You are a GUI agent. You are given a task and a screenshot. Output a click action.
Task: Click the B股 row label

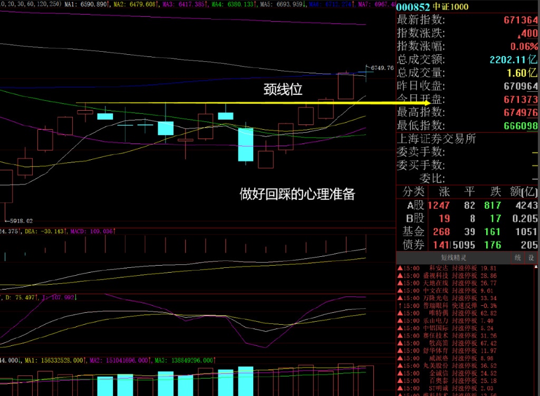416,218
